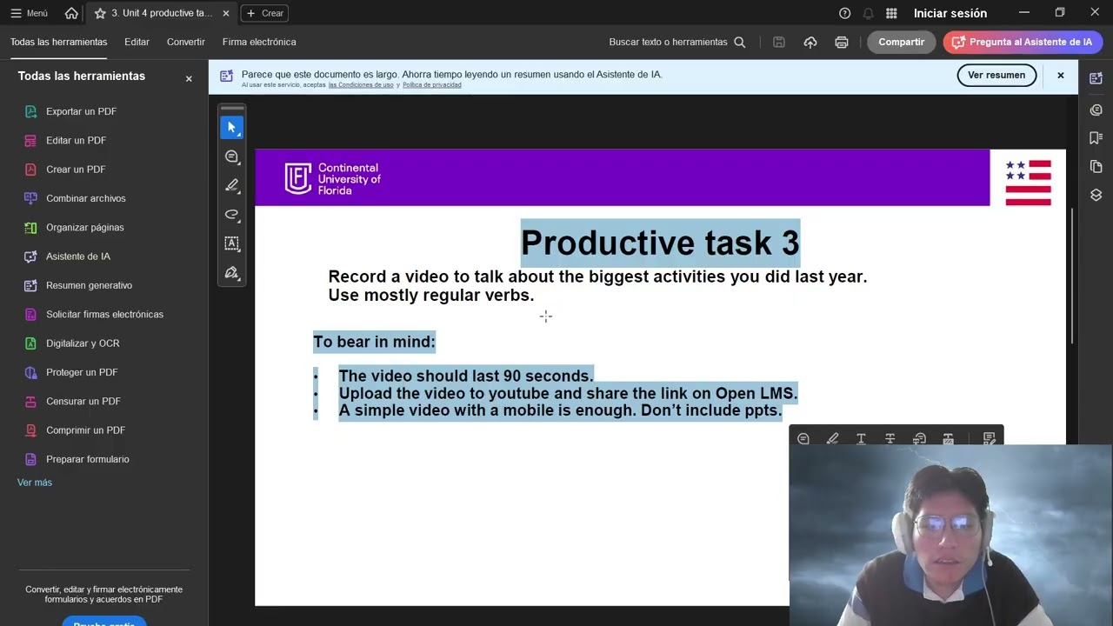Viewport: 1113px width, 626px height.
Task: Open the AI assistant panel icon in the right sidebar
Action: [1096, 78]
